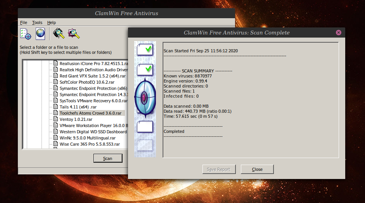Click the 'Infected files: 0' line
Viewport: 365px width, 203px height.
tap(181, 96)
